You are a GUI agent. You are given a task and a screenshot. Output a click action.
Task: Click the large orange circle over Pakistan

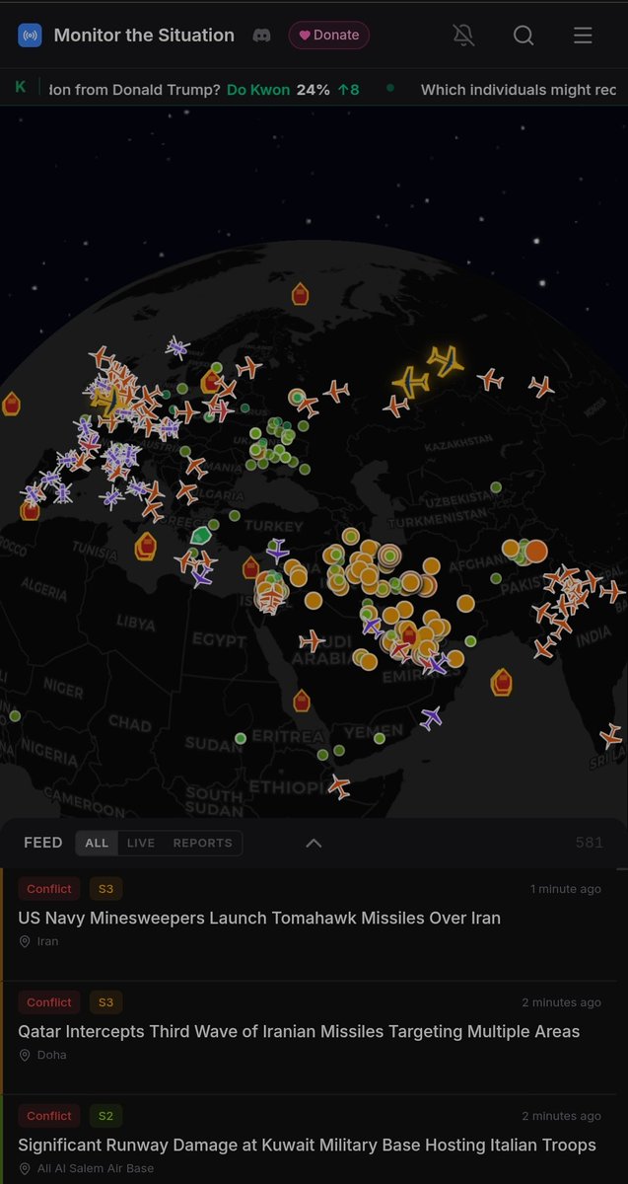[x=535, y=551]
